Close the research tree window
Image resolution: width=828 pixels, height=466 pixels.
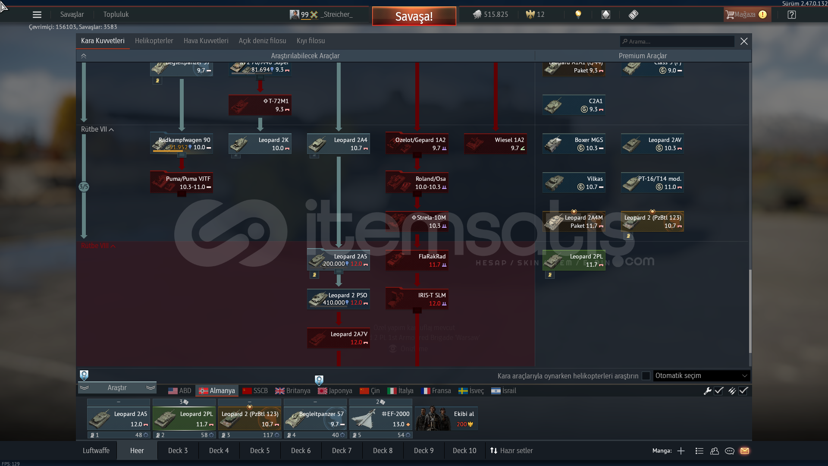[744, 41]
